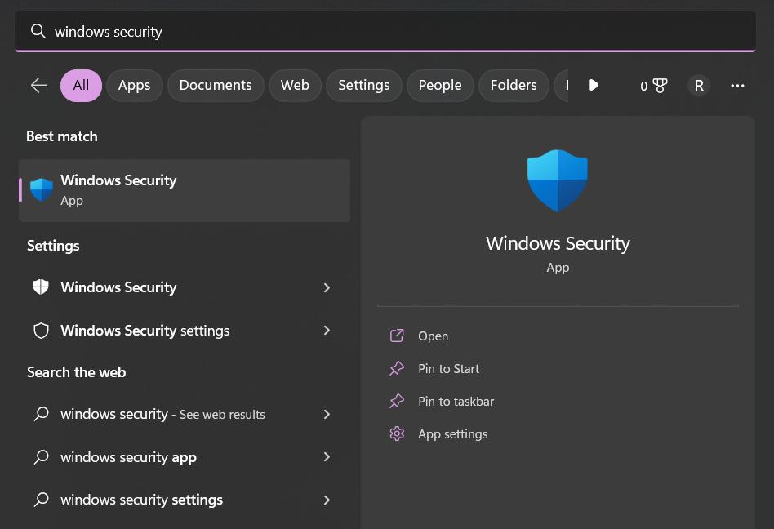Select the All filter tab
This screenshot has height=529, width=774.
81,86
